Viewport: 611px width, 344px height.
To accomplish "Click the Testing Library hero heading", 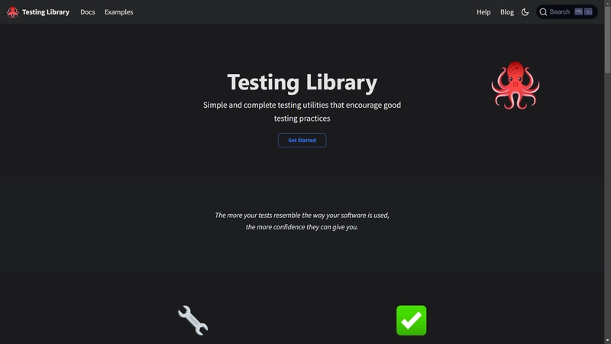I will click(302, 83).
